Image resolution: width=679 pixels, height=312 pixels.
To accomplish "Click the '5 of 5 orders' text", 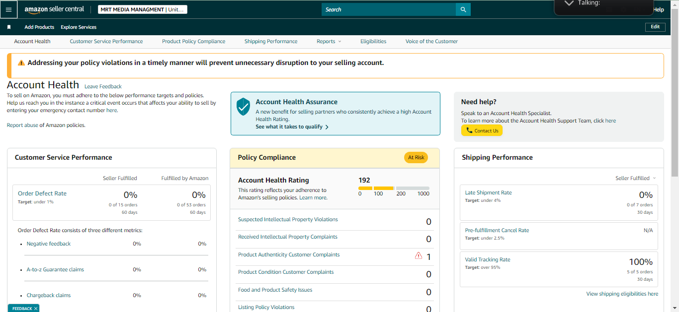I will coord(641,272).
